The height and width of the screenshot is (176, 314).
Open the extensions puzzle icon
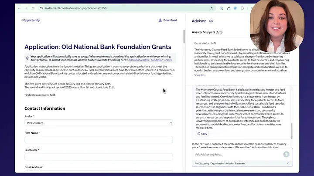point(242,8)
